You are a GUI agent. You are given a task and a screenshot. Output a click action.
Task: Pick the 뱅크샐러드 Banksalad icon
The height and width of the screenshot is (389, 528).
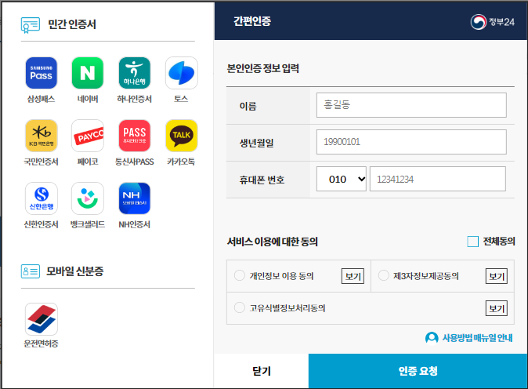tap(88, 198)
